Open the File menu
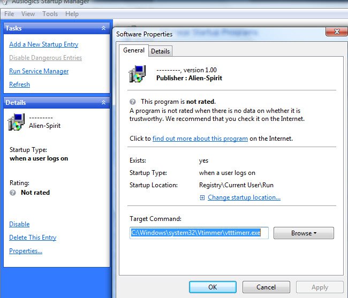Image resolution: width=348 pixels, height=298 pixels. (x=9, y=14)
